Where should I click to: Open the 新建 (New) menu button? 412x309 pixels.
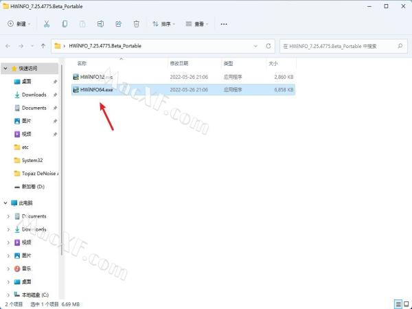tap(19, 24)
